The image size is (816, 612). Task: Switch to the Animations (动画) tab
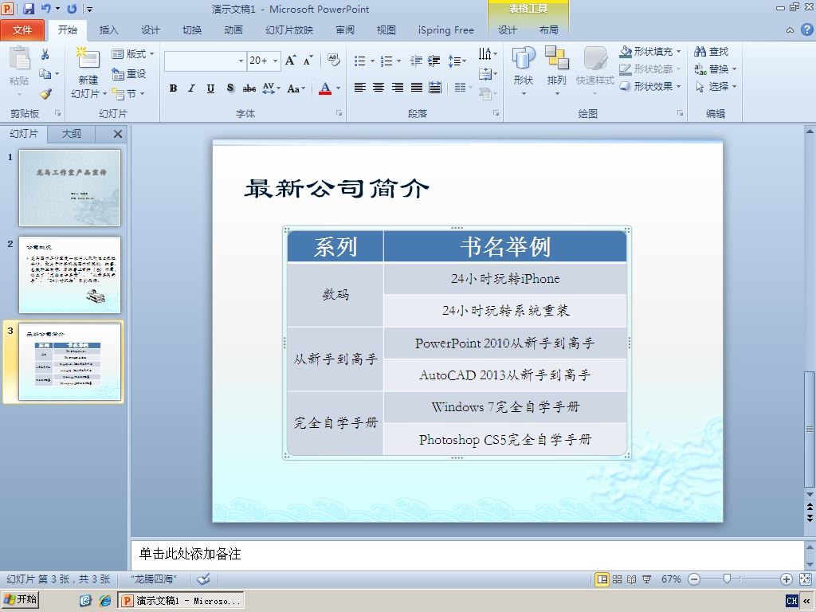233,29
